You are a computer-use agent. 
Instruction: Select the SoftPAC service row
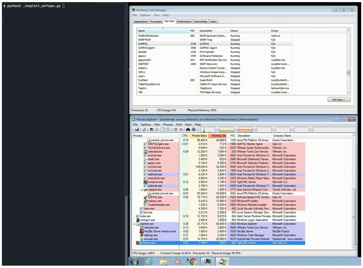(143, 44)
